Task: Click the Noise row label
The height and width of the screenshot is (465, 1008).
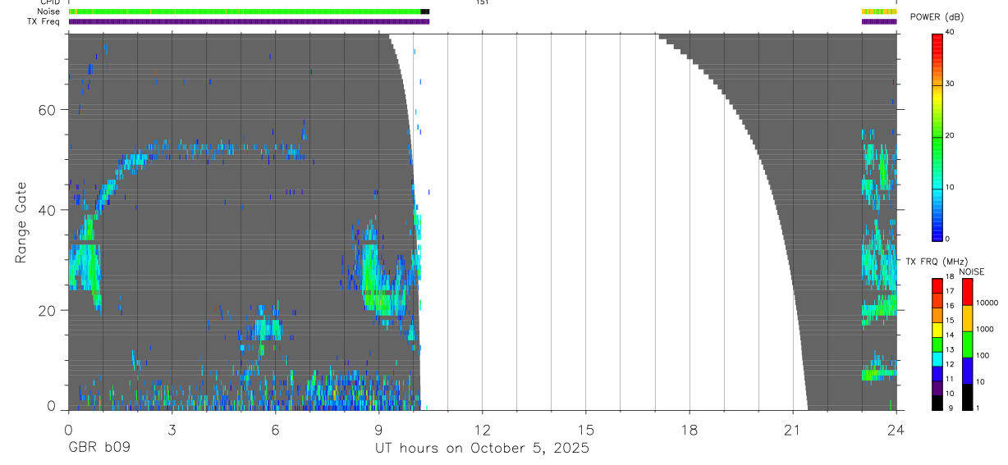Action: point(48,11)
